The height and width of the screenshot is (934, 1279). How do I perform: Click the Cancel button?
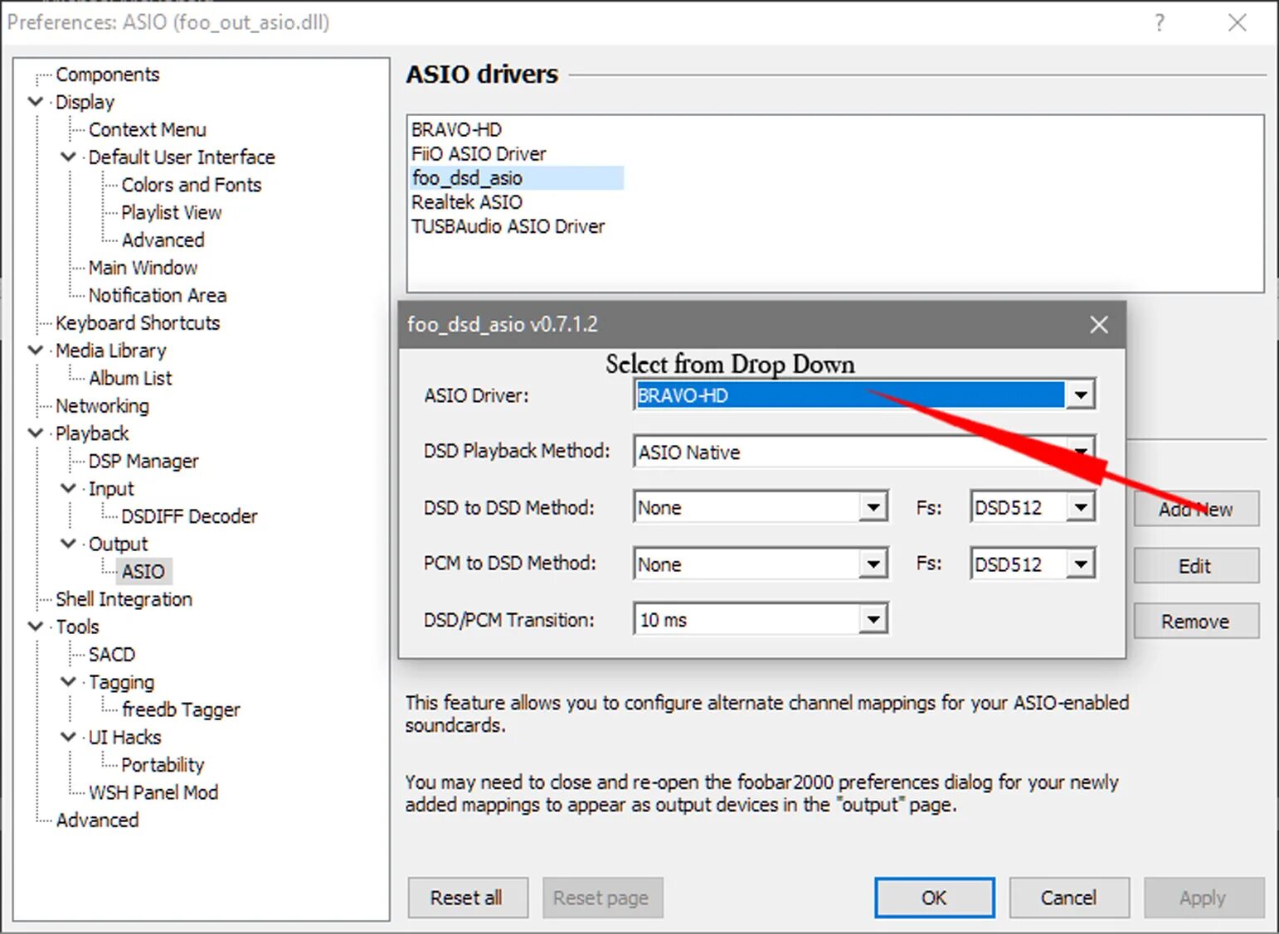point(1068,898)
